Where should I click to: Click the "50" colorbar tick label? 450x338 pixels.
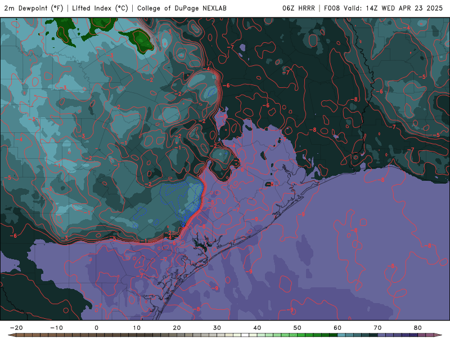298,328
